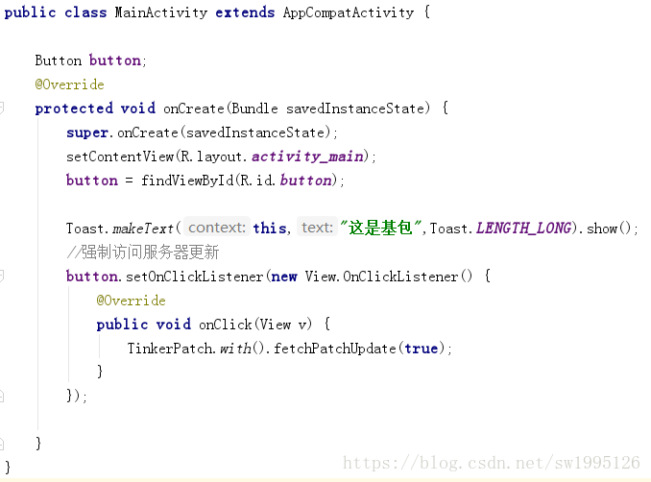Click the @Override annotation above onClick
This screenshot has height=482, width=651.
(131, 301)
